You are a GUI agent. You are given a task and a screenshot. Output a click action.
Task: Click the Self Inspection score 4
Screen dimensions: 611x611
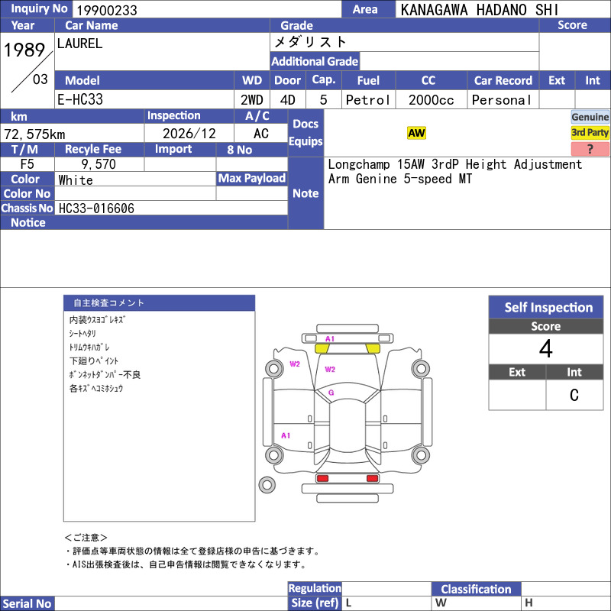(x=546, y=348)
